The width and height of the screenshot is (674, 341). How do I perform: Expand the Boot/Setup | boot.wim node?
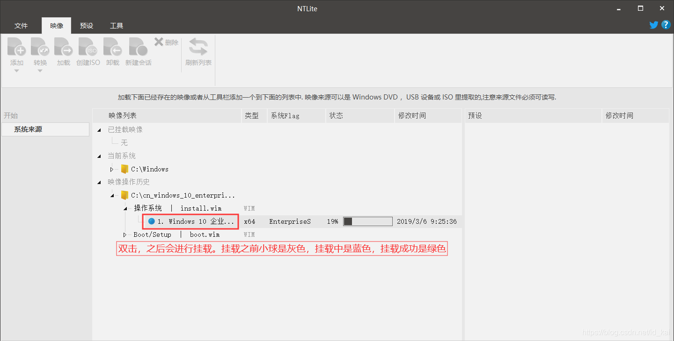[x=125, y=234]
